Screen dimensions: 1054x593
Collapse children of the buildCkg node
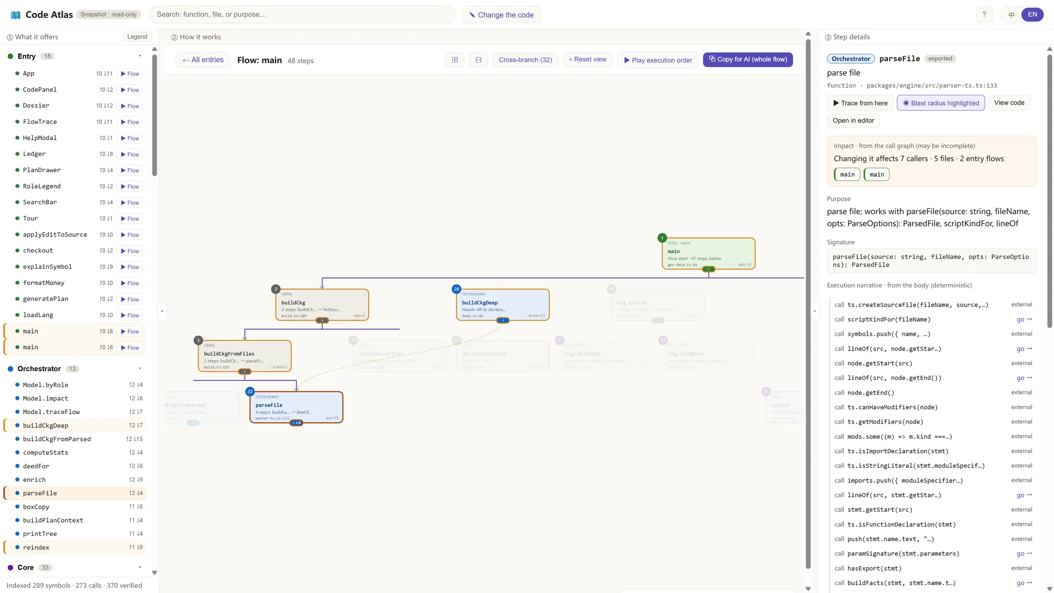pyautogui.click(x=322, y=320)
